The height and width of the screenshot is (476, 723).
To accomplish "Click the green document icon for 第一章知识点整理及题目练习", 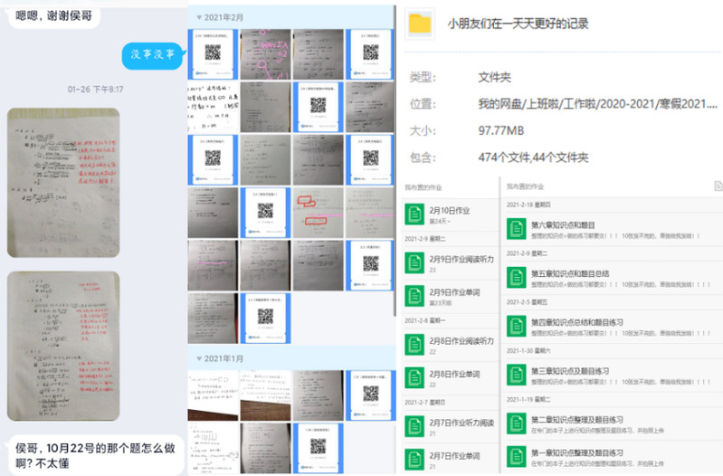I will pyautogui.click(x=517, y=457).
